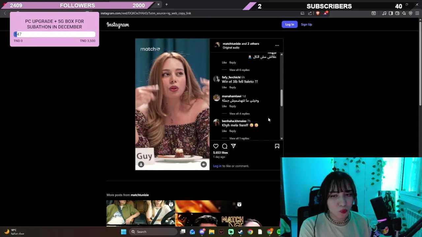Open Brave Rewards triangle icon
Viewport: 422px width, 237px height.
point(326,13)
